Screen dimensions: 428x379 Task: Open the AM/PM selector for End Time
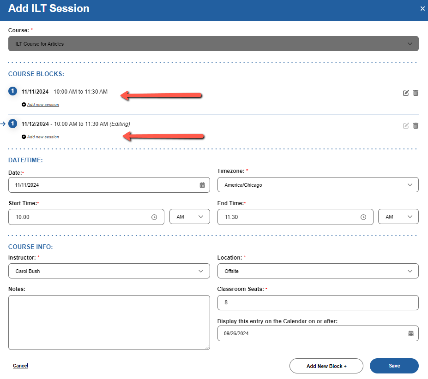tap(398, 216)
